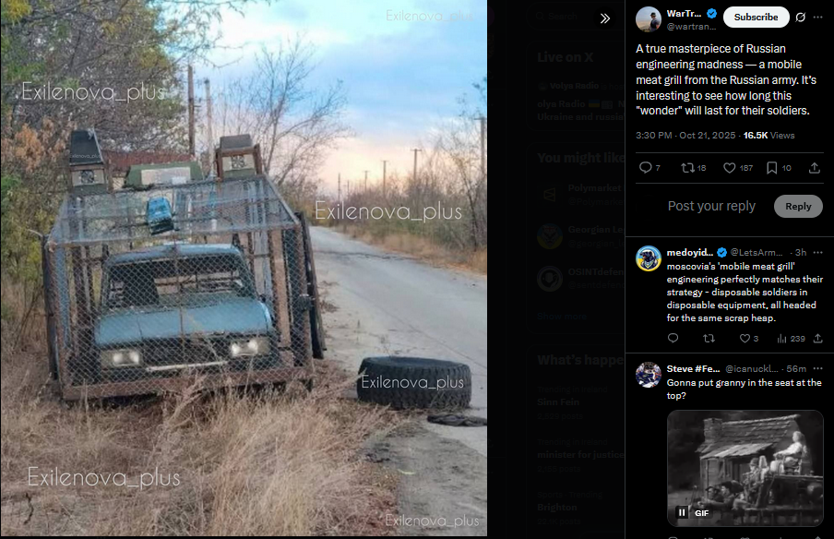Image resolution: width=834 pixels, height=539 pixels.
Task: Share medoyid's reply via share icon
Action: [x=818, y=339]
